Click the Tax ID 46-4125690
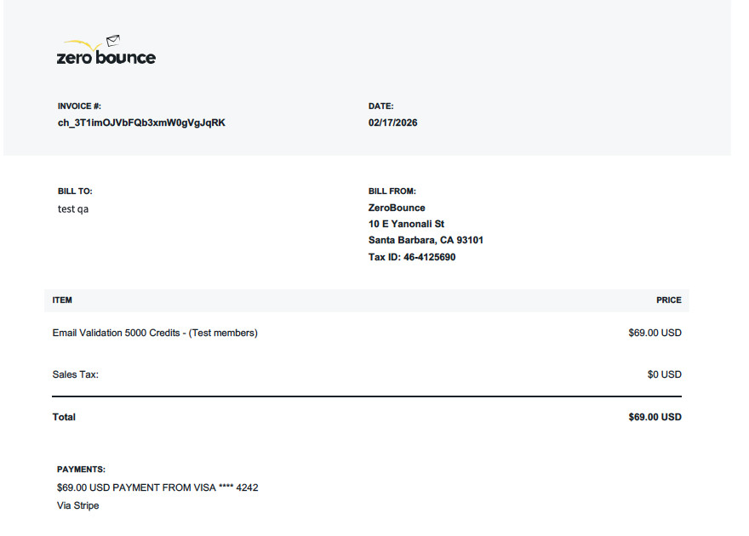Screen dimensions: 749x536 pos(412,257)
